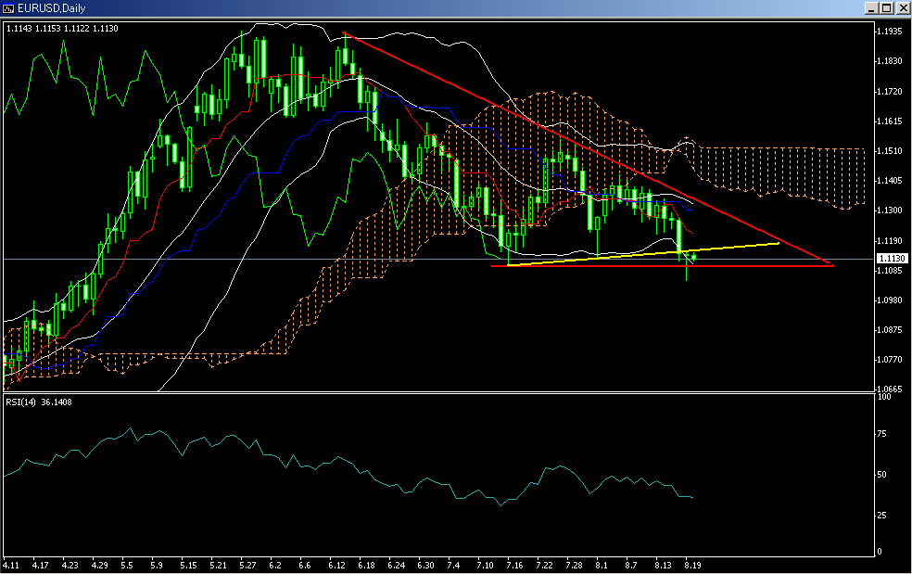Click the 1.1615 price axis label
This screenshot has width=912, height=574.
click(x=890, y=121)
